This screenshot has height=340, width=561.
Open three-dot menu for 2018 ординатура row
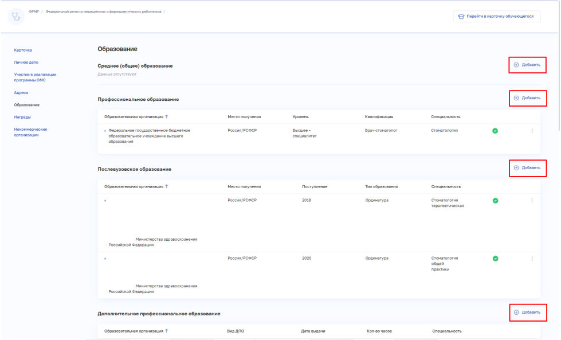coord(532,201)
